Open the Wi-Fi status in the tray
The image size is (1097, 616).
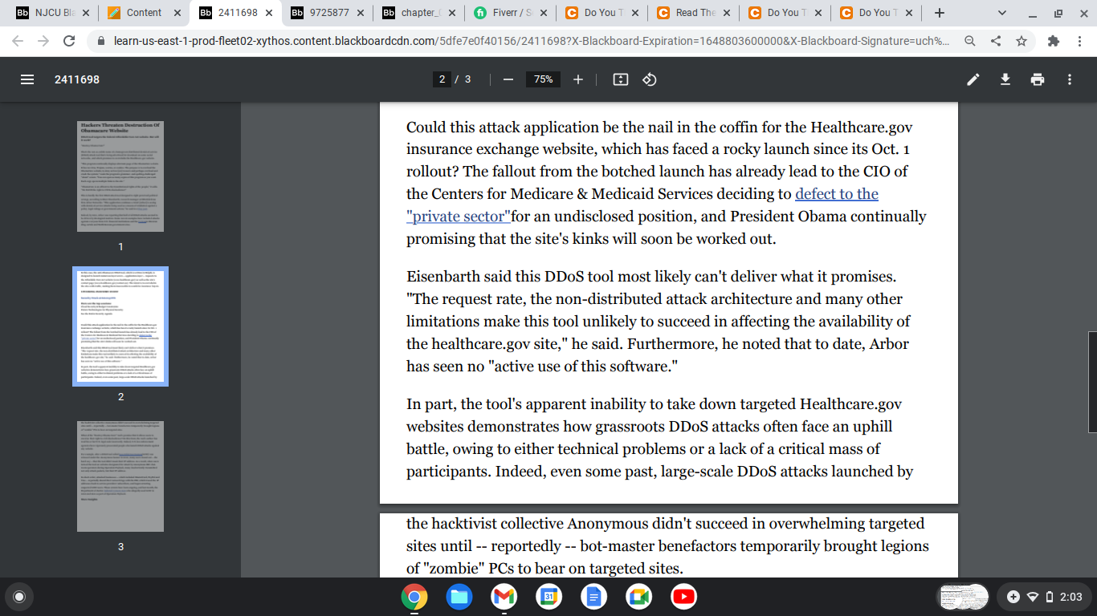tap(1033, 597)
